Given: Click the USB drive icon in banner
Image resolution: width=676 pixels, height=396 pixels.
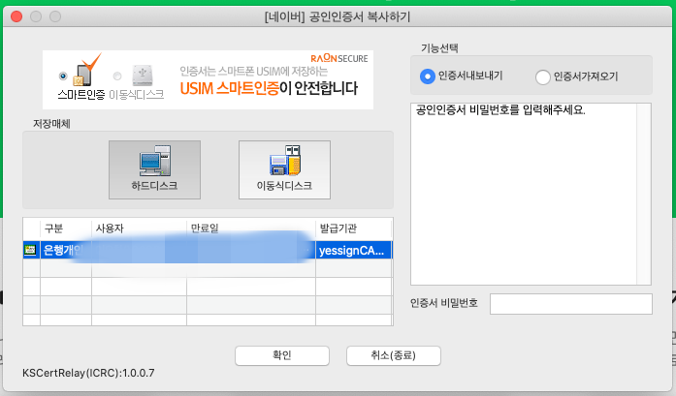Looking at the screenshot, I should 143,75.
